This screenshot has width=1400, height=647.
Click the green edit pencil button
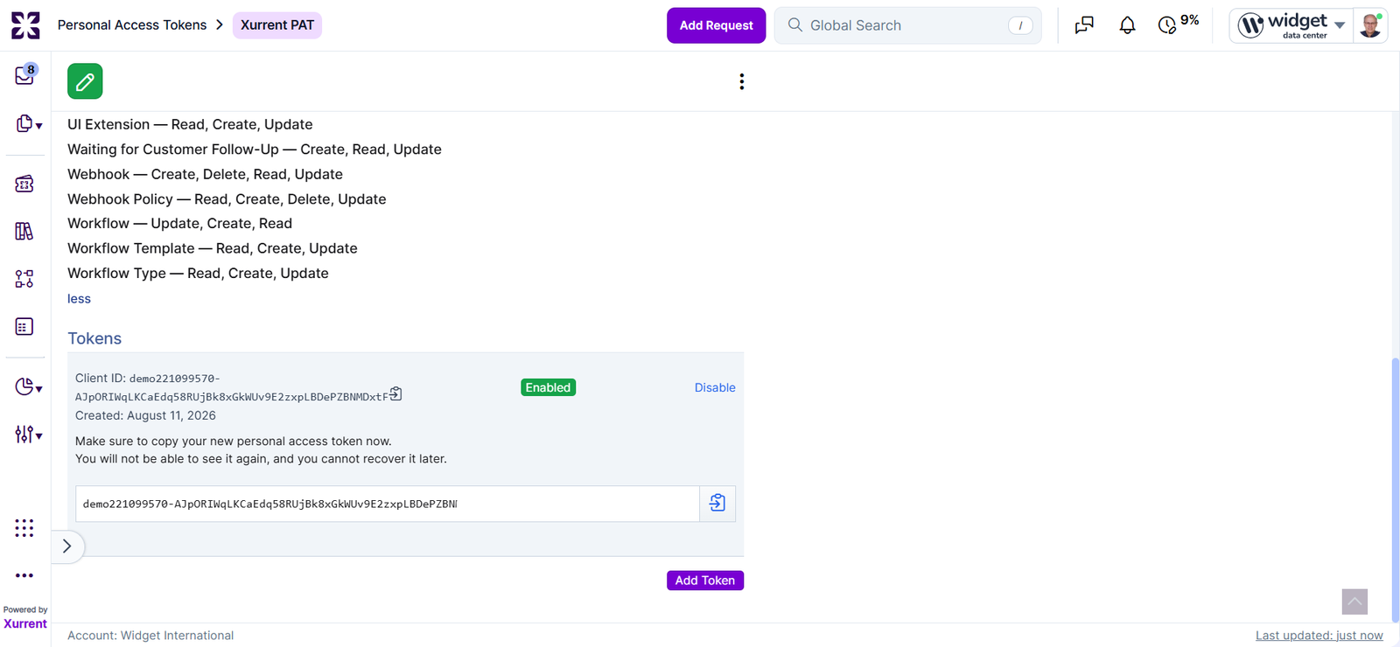coord(85,81)
